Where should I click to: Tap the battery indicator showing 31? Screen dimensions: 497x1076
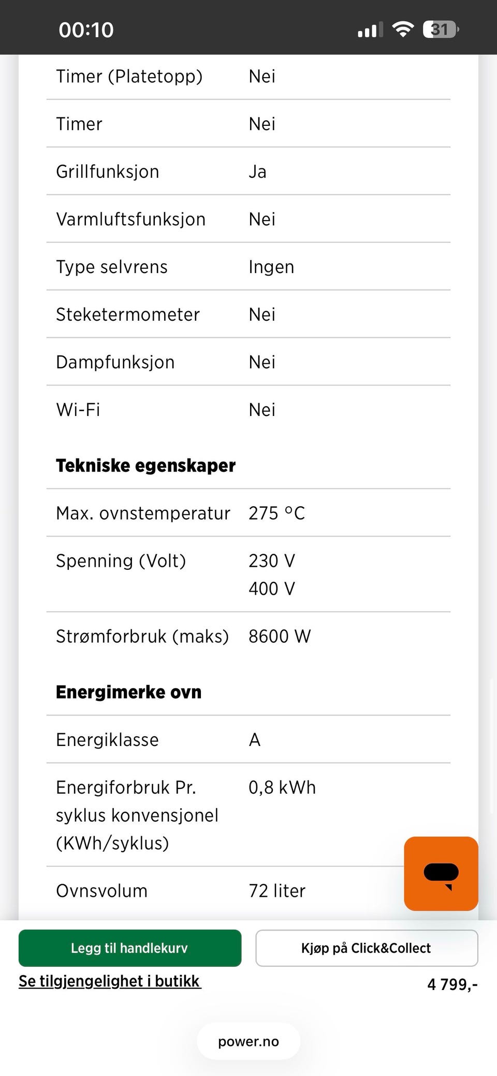tap(441, 29)
